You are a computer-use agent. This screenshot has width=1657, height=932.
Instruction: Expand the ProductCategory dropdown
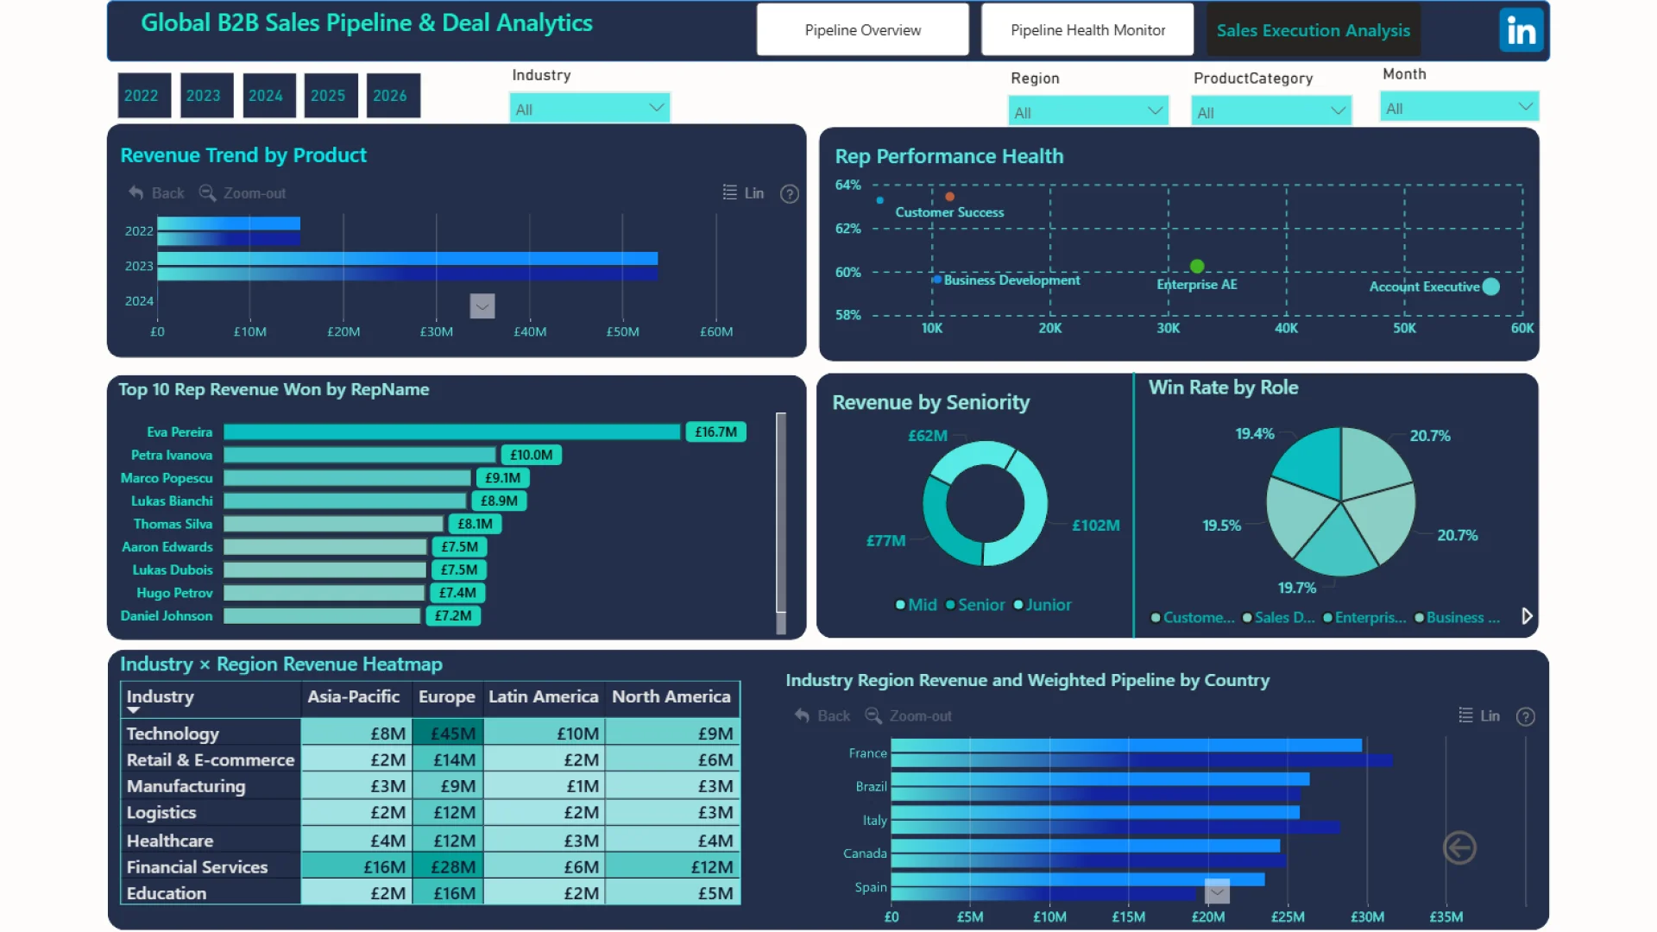(x=1270, y=112)
